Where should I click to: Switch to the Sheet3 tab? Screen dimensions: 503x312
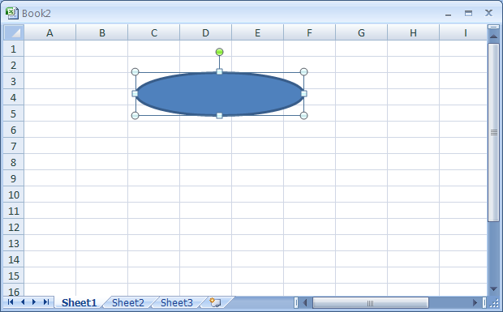[177, 303]
